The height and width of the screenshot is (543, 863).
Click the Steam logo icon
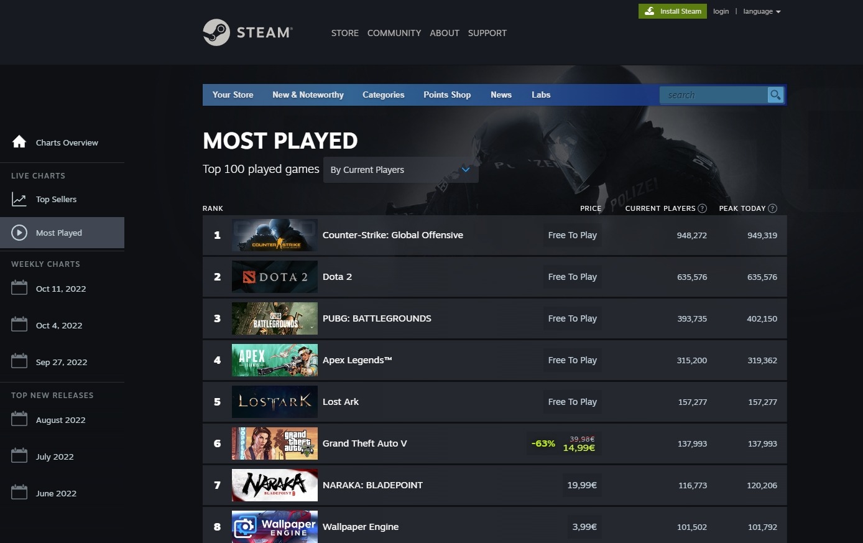(x=216, y=32)
